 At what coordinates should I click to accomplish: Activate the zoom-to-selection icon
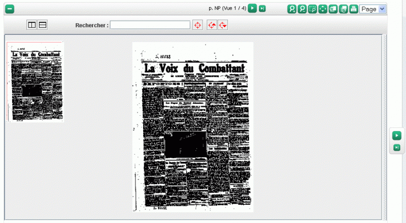313,9
